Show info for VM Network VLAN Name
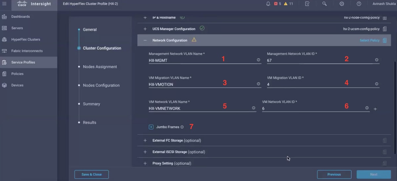Viewport: 397px width, 181px height. point(253,108)
